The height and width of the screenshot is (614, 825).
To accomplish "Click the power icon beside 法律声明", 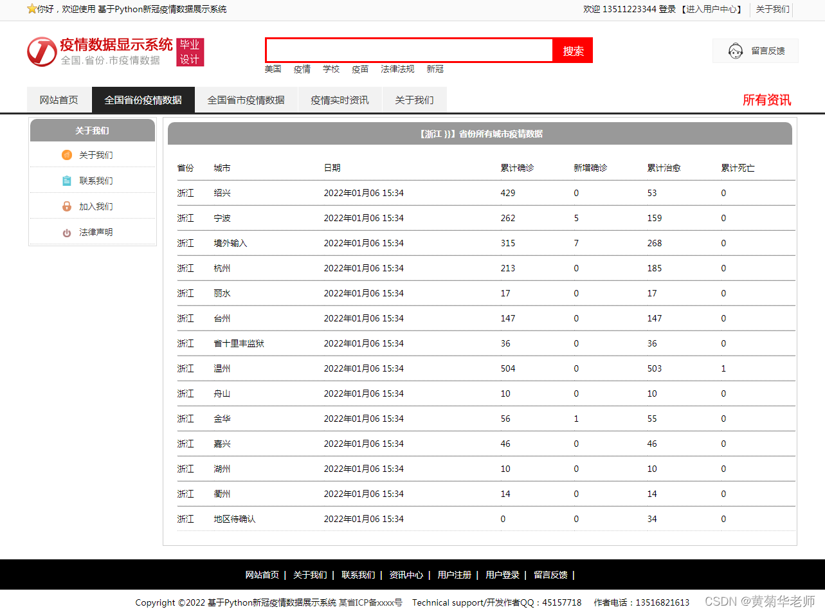I will coord(67,233).
